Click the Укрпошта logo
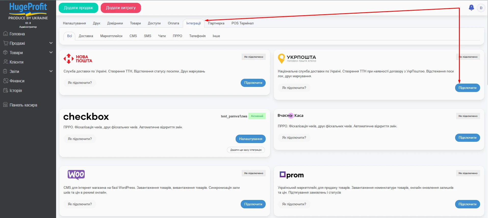 pos(297,58)
